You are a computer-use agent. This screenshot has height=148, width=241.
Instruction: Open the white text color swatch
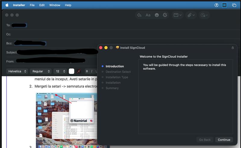[71, 71]
